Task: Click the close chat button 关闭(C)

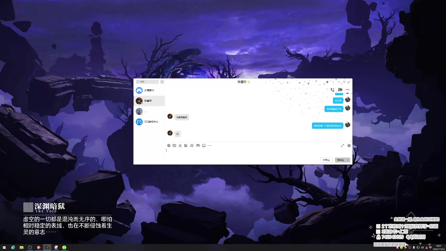Action: (326, 160)
